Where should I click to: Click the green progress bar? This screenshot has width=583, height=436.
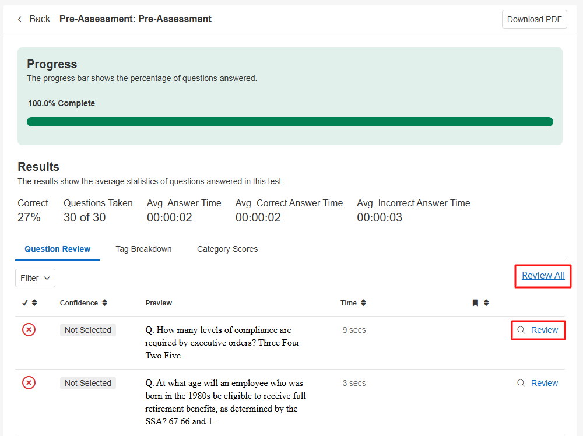(290, 122)
